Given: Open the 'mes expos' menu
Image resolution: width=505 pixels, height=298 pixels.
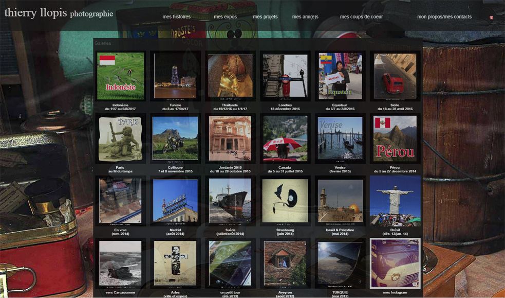Looking at the screenshot, I should click(225, 17).
